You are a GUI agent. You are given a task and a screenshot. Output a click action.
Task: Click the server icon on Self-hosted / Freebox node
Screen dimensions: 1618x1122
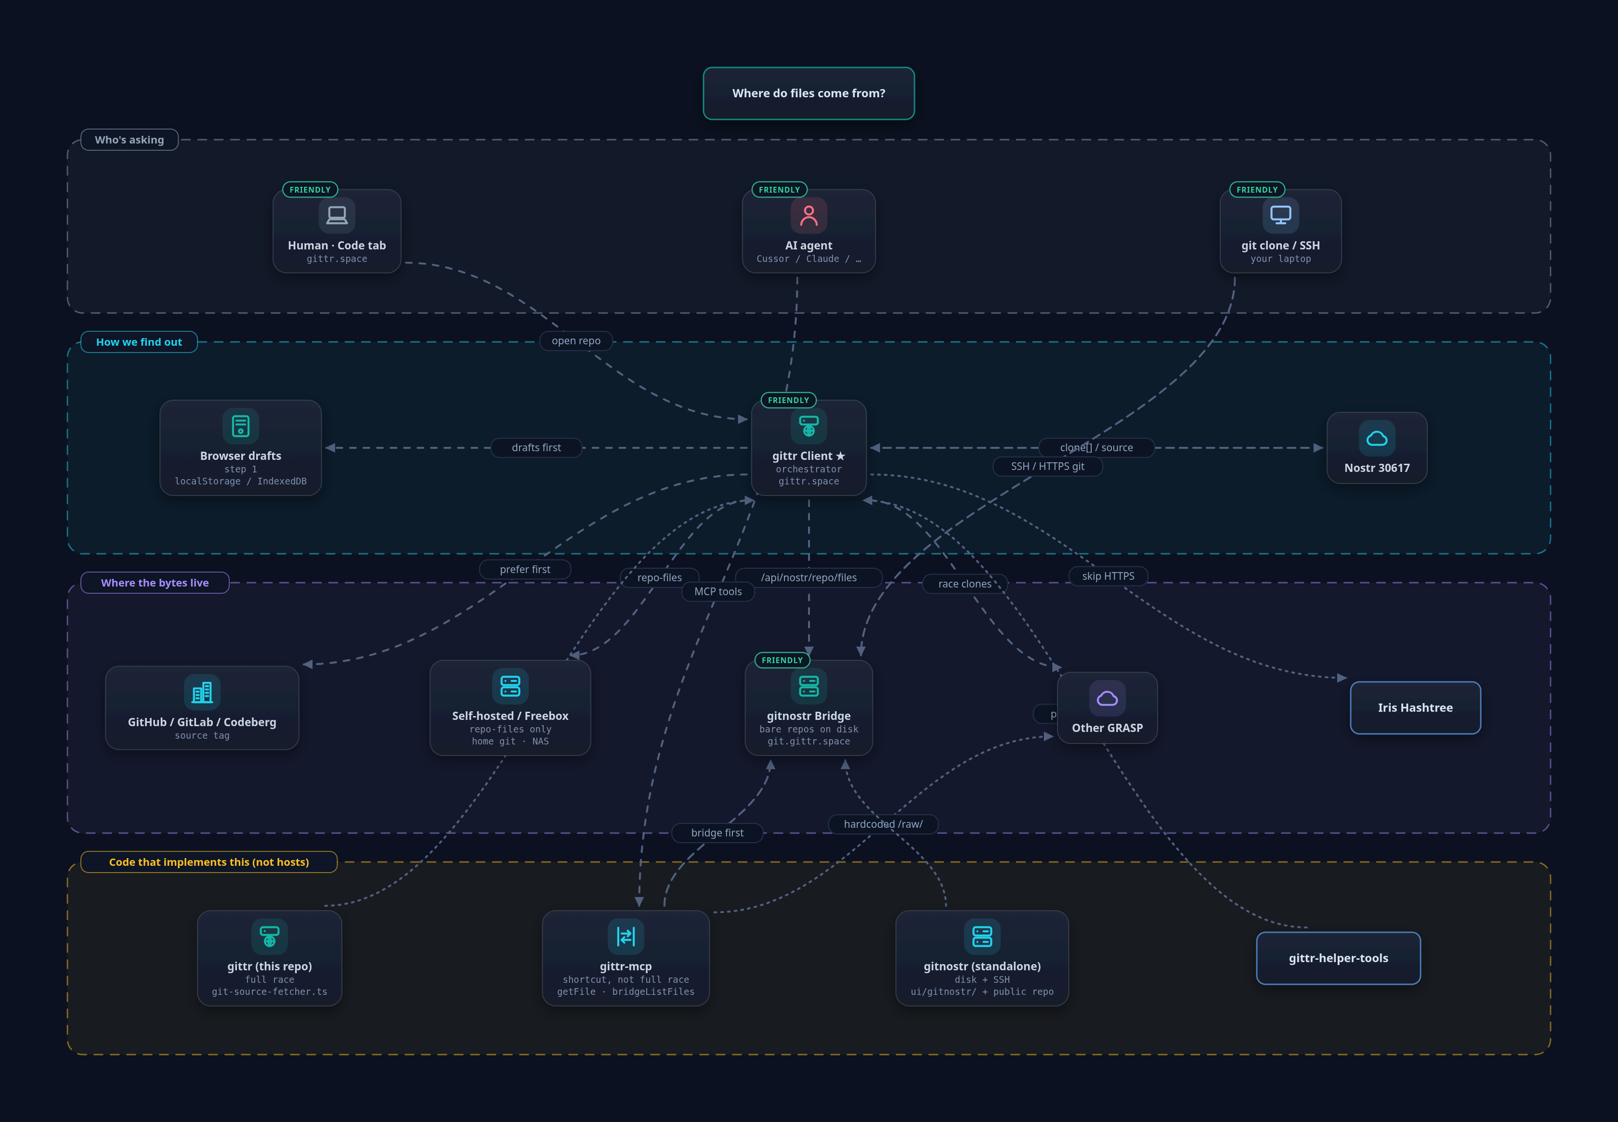click(x=509, y=686)
